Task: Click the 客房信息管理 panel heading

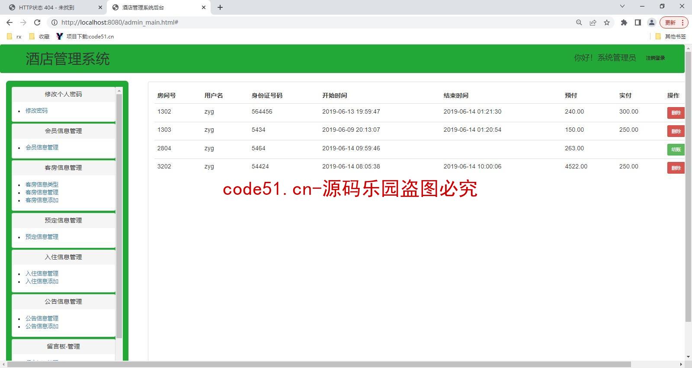Action: point(63,168)
